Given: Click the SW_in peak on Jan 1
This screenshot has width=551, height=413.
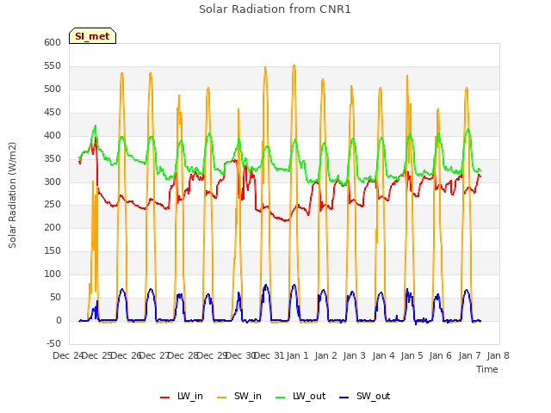Looking at the screenshot, I should (294, 65).
